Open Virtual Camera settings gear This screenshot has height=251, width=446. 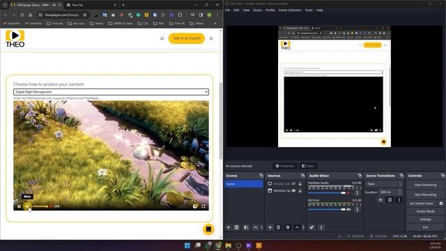pyautogui.click(x=441, y=204)
